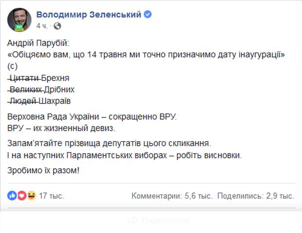The height and width of the screenshot is (233, 302).
Task: Click the strikethrough word 'Цитати'
Action: tap(24, 78)
